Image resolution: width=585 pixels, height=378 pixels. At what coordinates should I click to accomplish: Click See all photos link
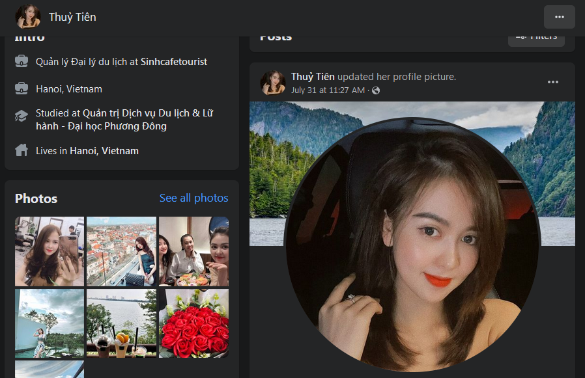coord(193,198)
